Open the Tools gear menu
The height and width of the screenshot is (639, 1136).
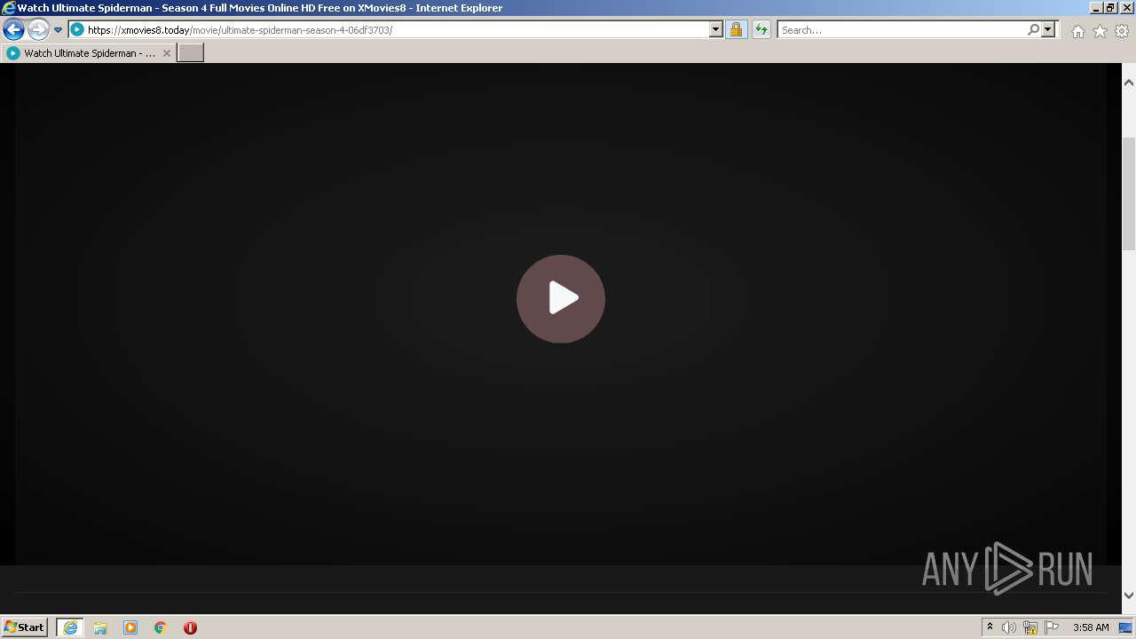point(1122,31)
